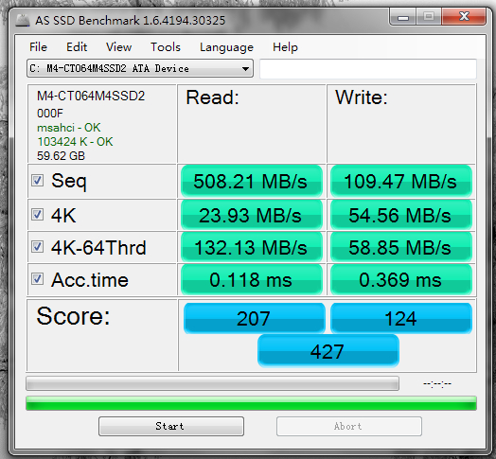Toggle the Acc.time test checkbox

point(37,278)
